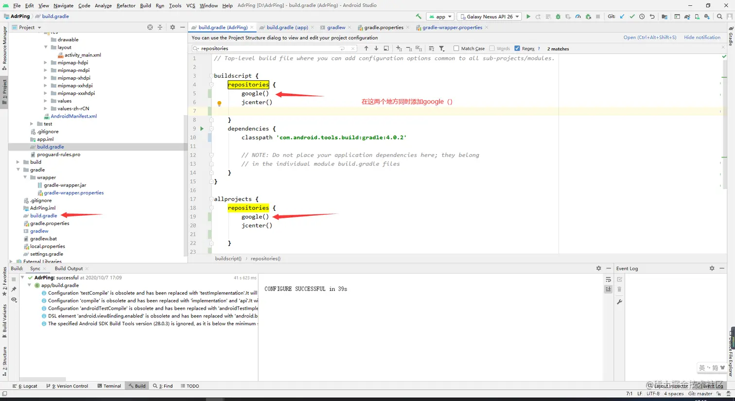Open the Logcat tool window
Screen dimensions: 735x401
click(25, 386)
